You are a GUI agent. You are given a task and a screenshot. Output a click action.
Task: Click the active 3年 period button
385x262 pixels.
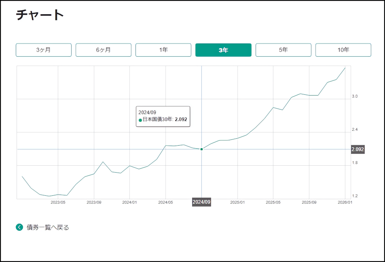click(223, 50)
